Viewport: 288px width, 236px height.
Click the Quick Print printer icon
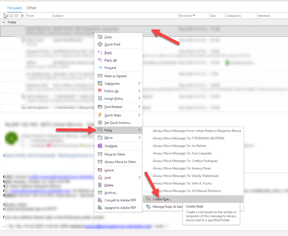tap(100, 44)
